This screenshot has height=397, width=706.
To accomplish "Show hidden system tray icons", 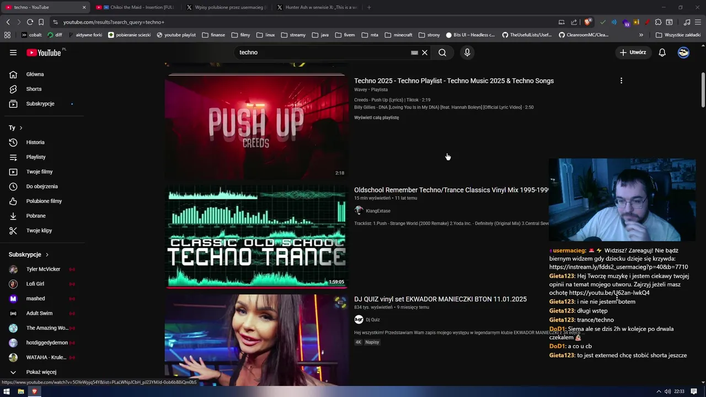I will point(659,391).
